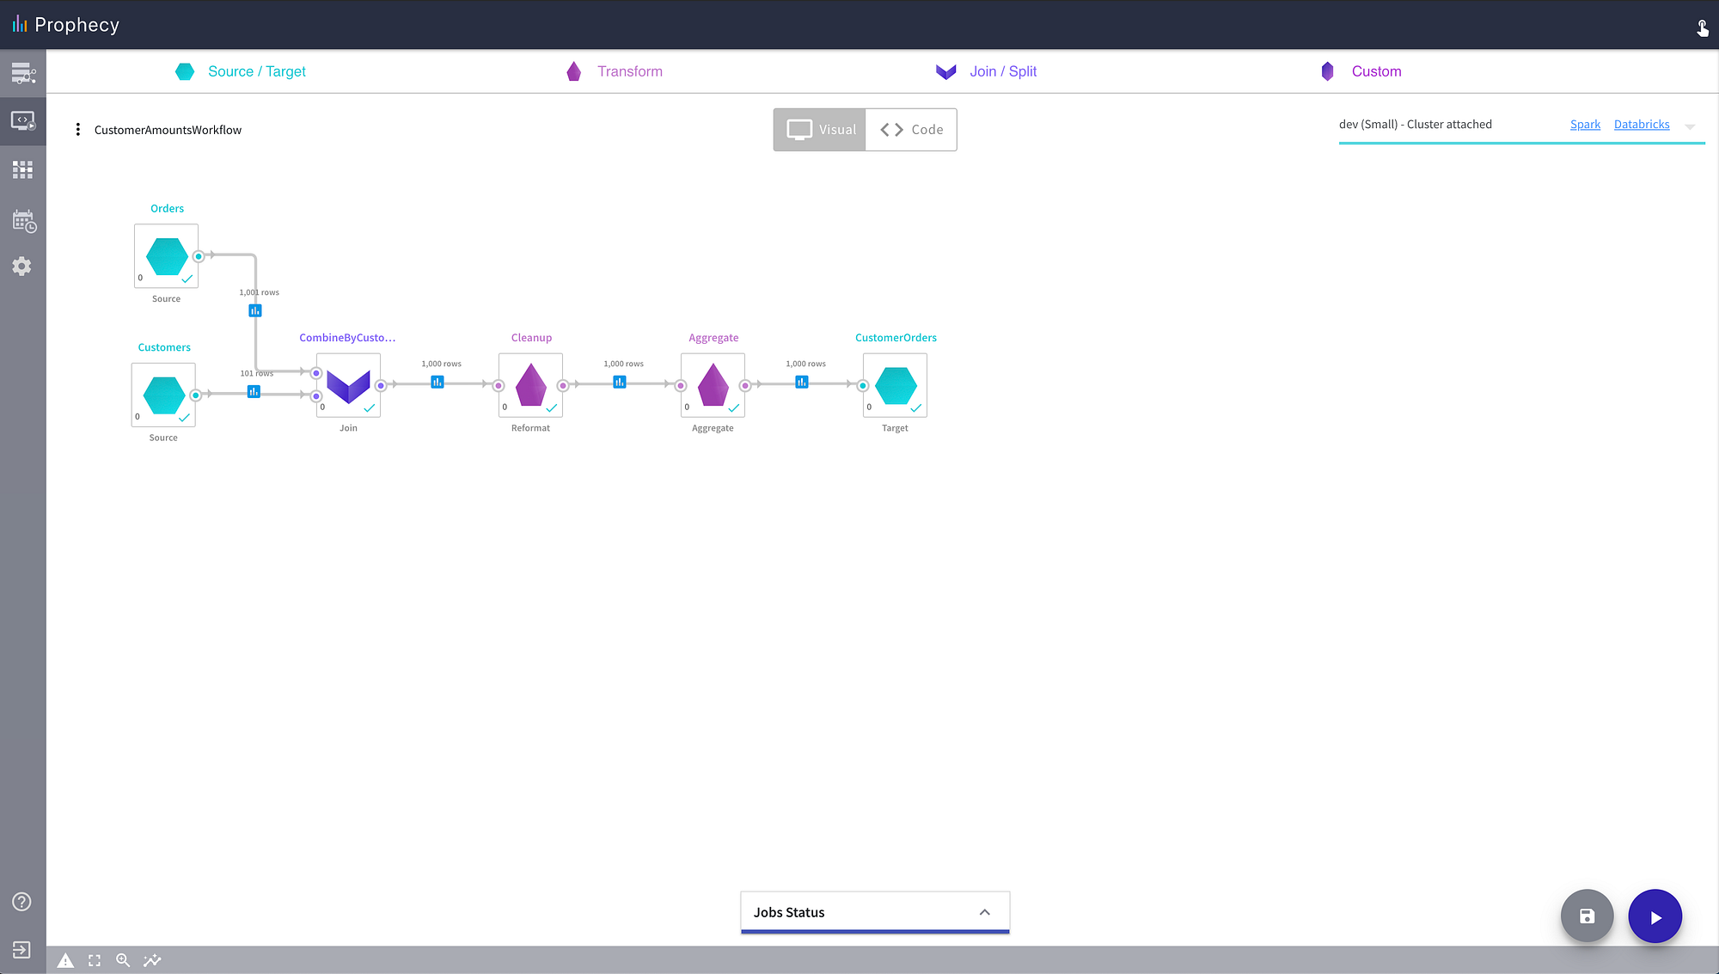Click the Orders source hexagon node

click(x=167, y=256)
